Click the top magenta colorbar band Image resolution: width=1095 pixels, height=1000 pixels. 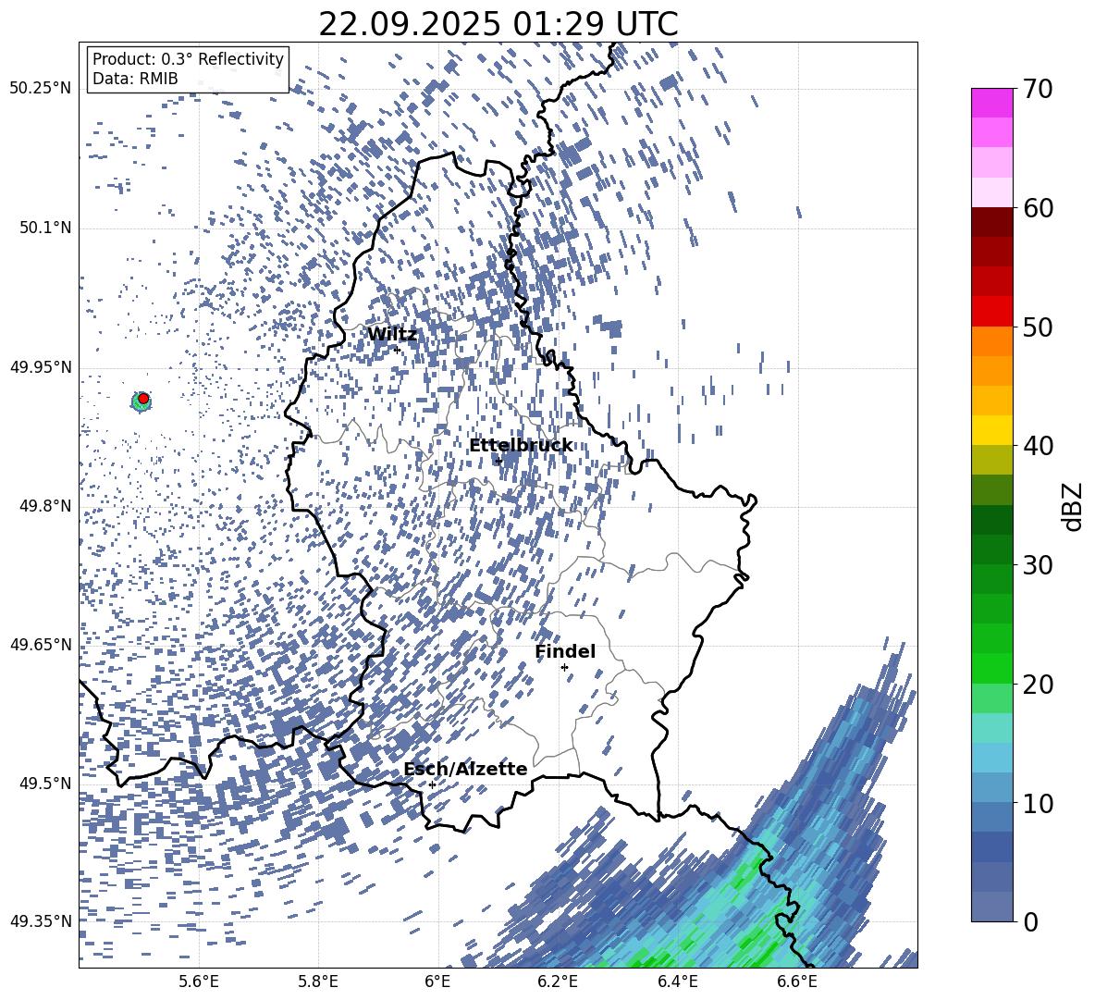coord(991,104)
